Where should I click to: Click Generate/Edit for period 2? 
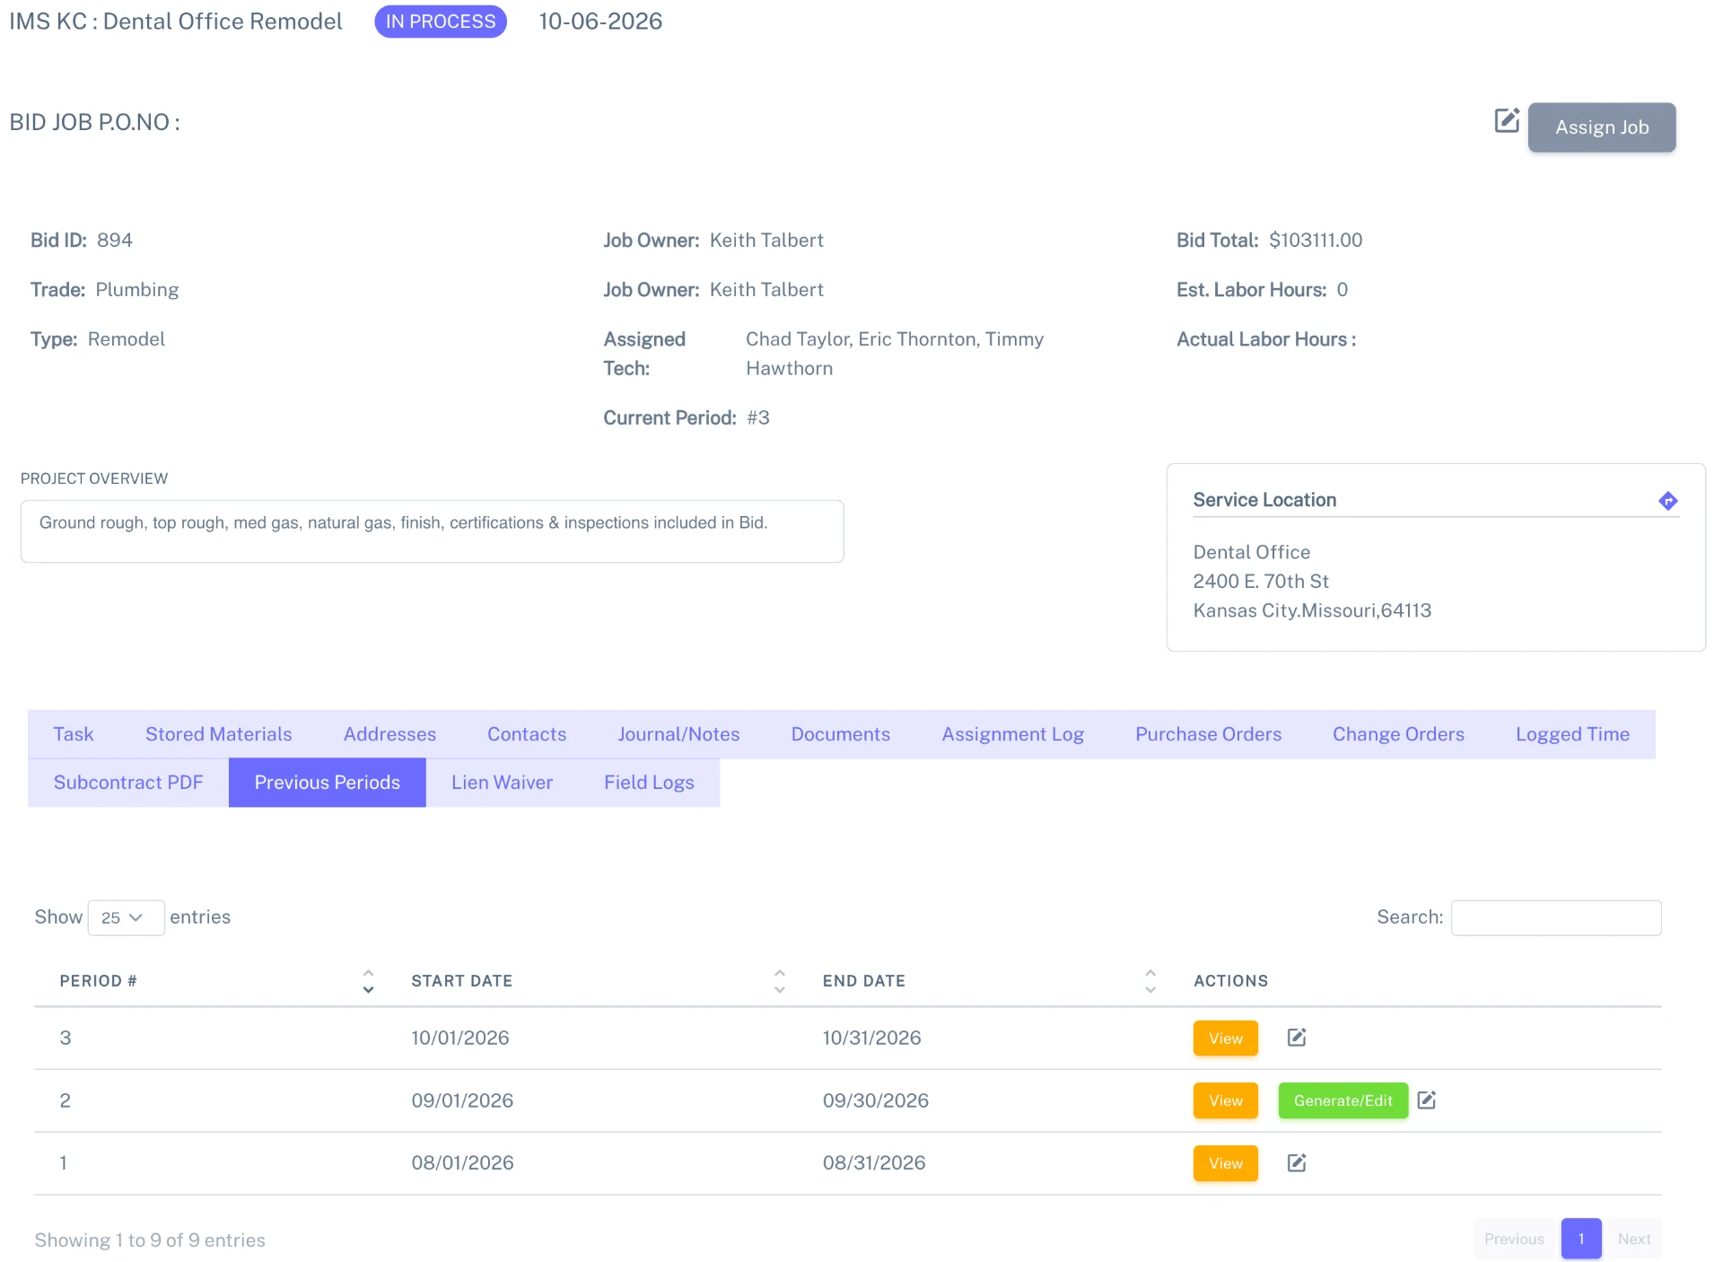pos(1343,1100)
